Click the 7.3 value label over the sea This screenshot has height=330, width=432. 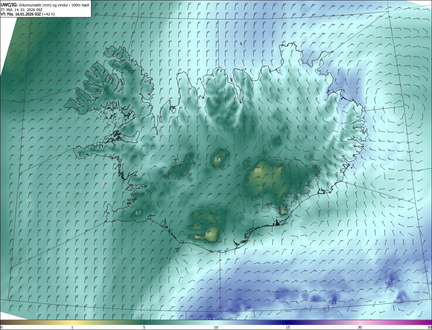[78, 191]
